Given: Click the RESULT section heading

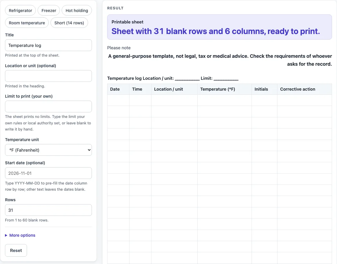Looking at the screenshot, I should (x=115, y=8).
